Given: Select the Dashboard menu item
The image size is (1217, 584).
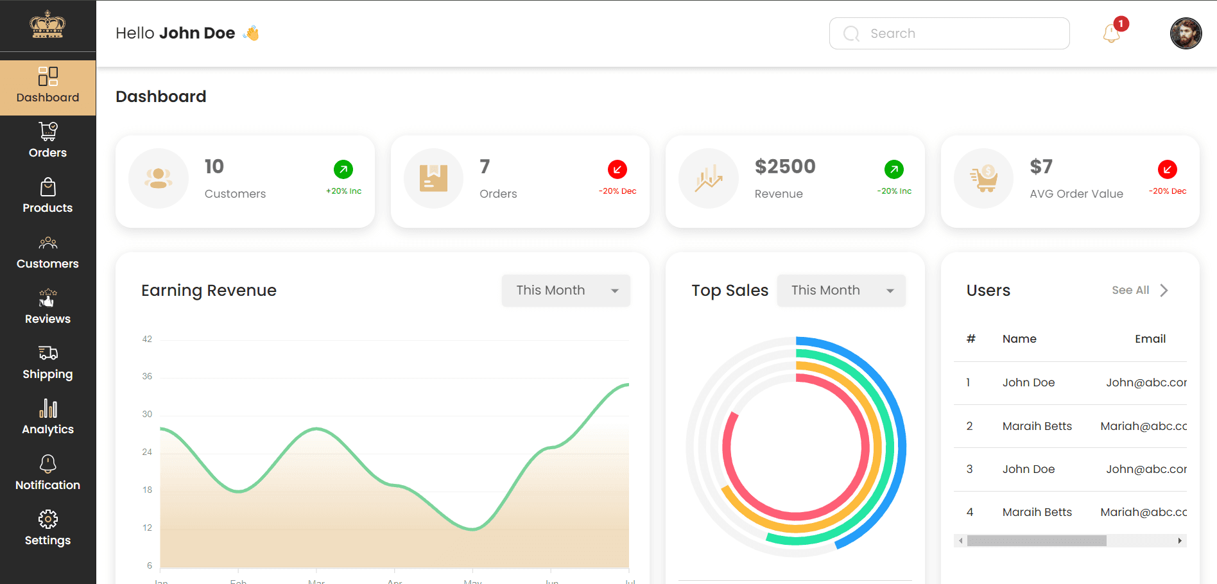Looking at the screenshot, I should (x=48, y=88).
